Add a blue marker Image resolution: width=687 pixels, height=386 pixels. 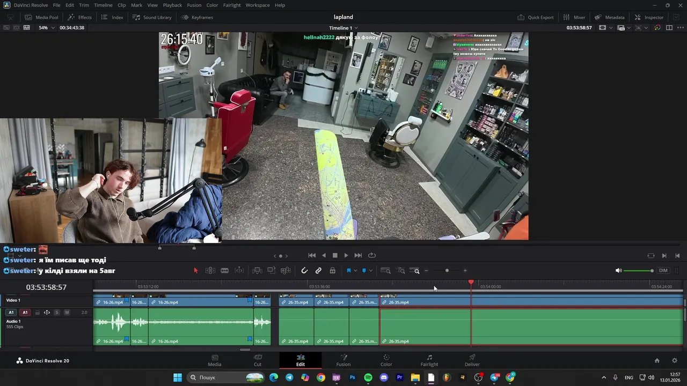[x=364, y=271]
